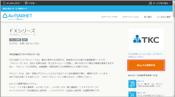Screen dimensions: 175x97
Task: Click the 提供価格 お問い合わせください text
Action: 25,43
